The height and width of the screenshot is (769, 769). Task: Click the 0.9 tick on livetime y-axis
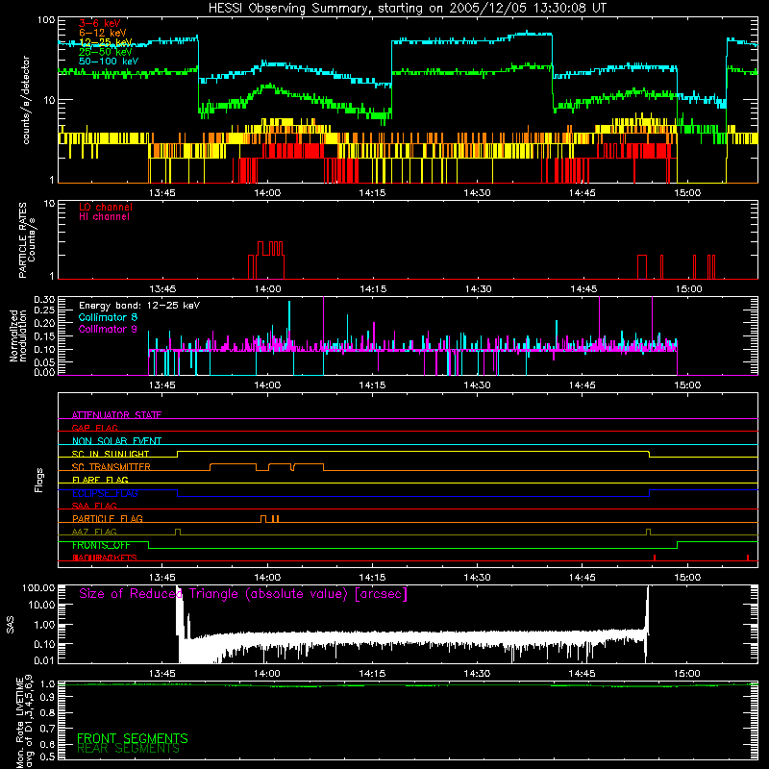[47, 697]
